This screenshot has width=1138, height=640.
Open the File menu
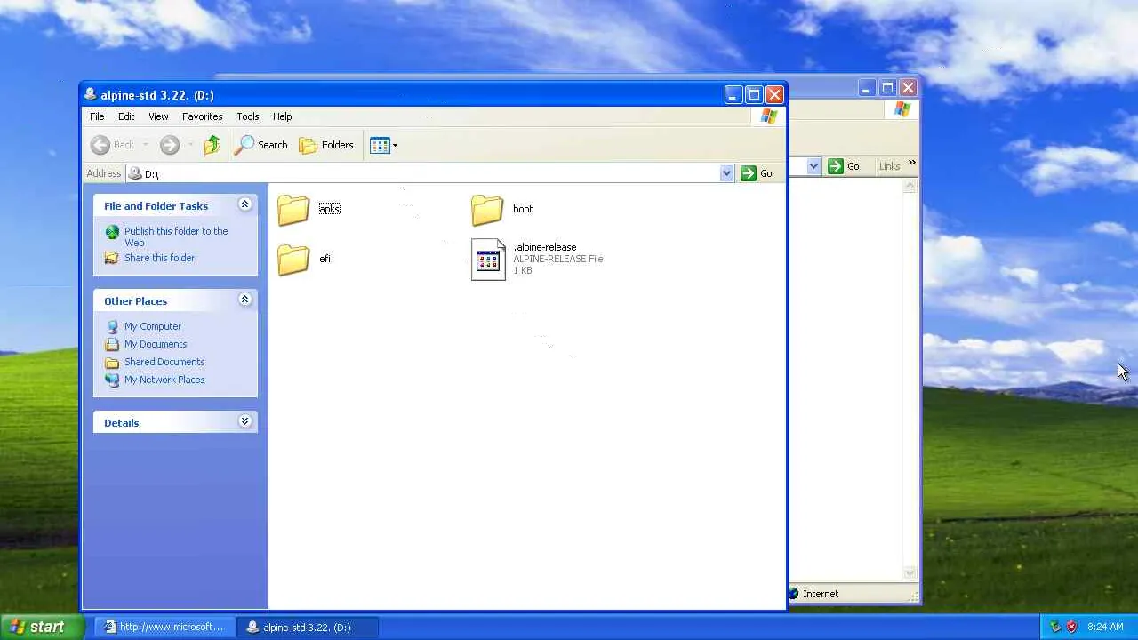tap(97, 116)
